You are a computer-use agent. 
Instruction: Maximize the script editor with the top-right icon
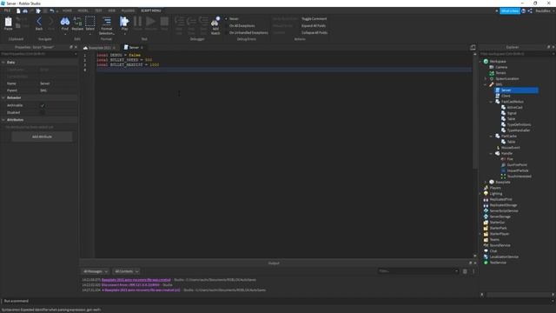[x=473, y=47]
